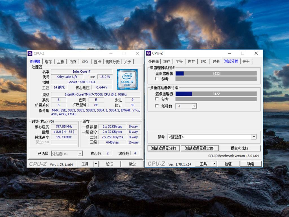Viewport: 289px width, 217px height.
Task: Minimize the right CPU-Z window
Action: coord(229,53)
